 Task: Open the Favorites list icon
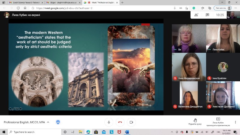pos(203,8)
